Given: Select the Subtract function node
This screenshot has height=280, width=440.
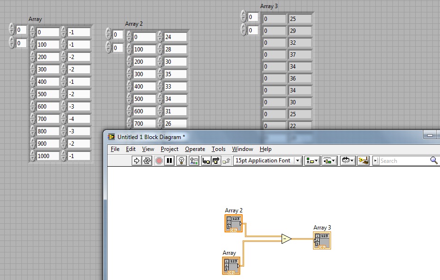Looking at the screenshot, I should pos(286,239).
